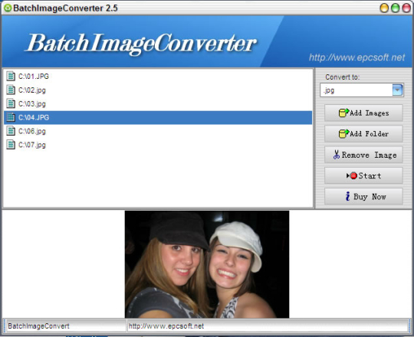This screenshot has width=414, height=337.
Task: Click the preview photo of two women
Action: 207,264
